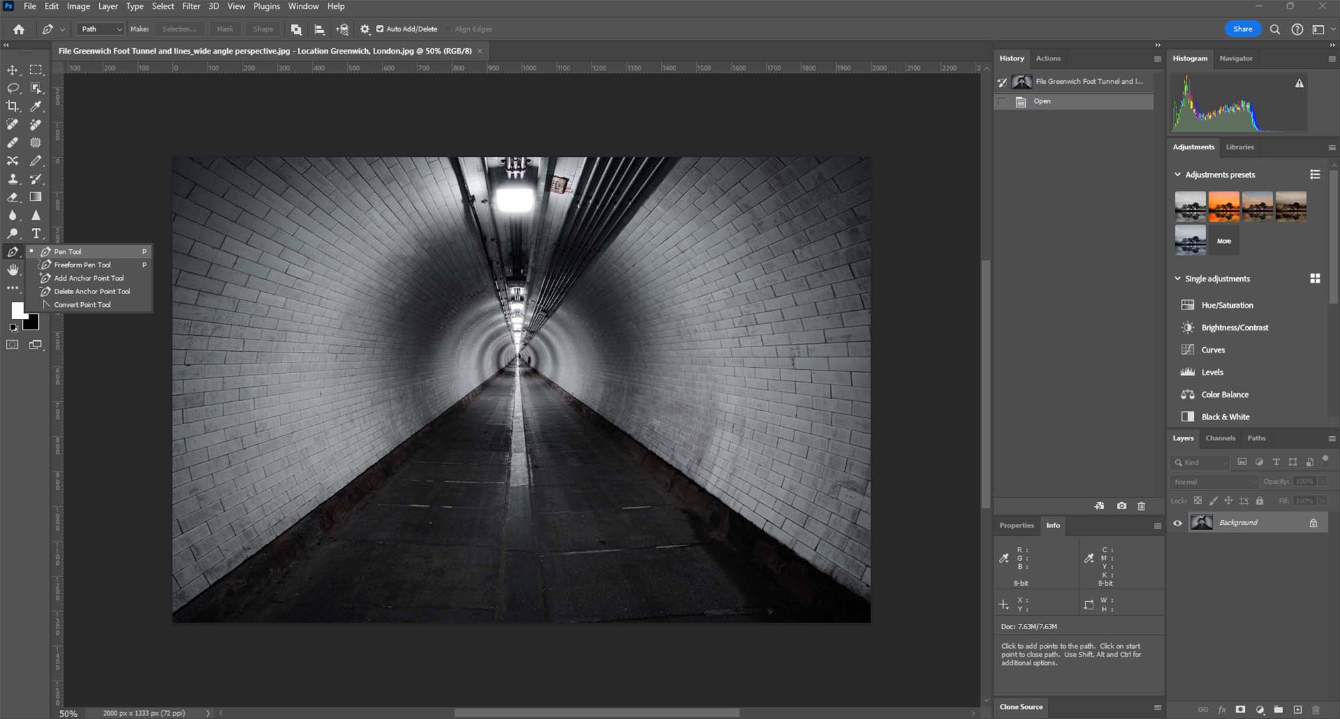1340x719 pixels.
Task: Click the Shape button in options bar
Action: pyautogui.click(x=263, y=29)
